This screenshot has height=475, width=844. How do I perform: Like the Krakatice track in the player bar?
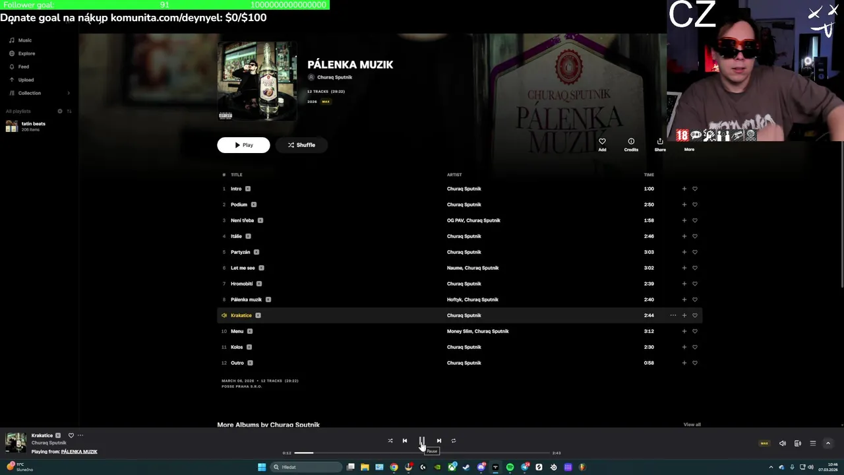click(x=71, y=435)
